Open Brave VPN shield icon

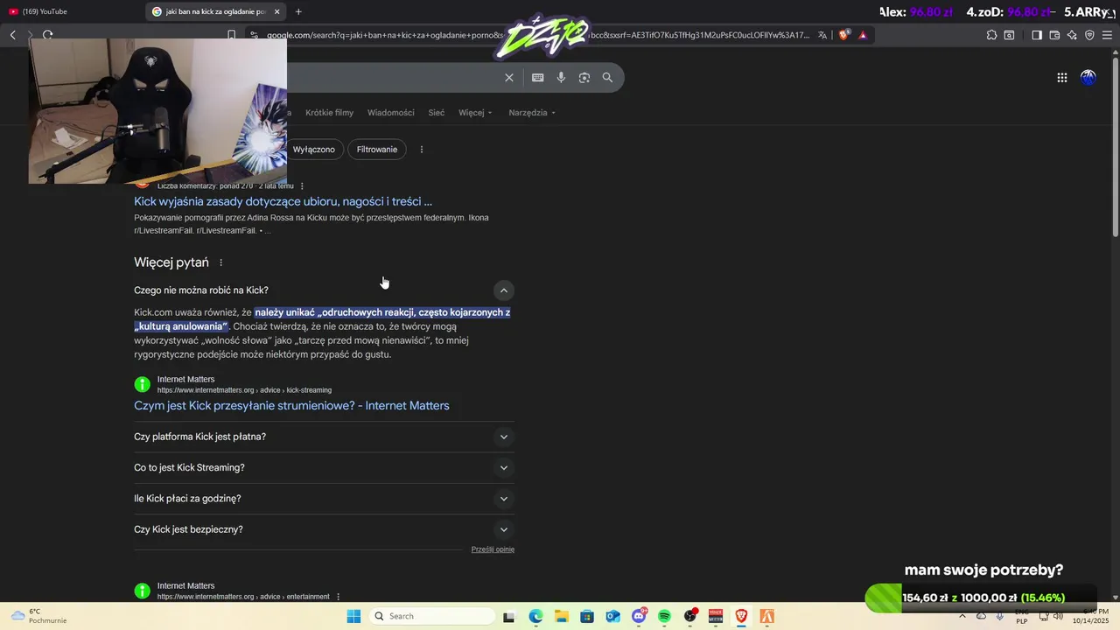[1089, 35]
